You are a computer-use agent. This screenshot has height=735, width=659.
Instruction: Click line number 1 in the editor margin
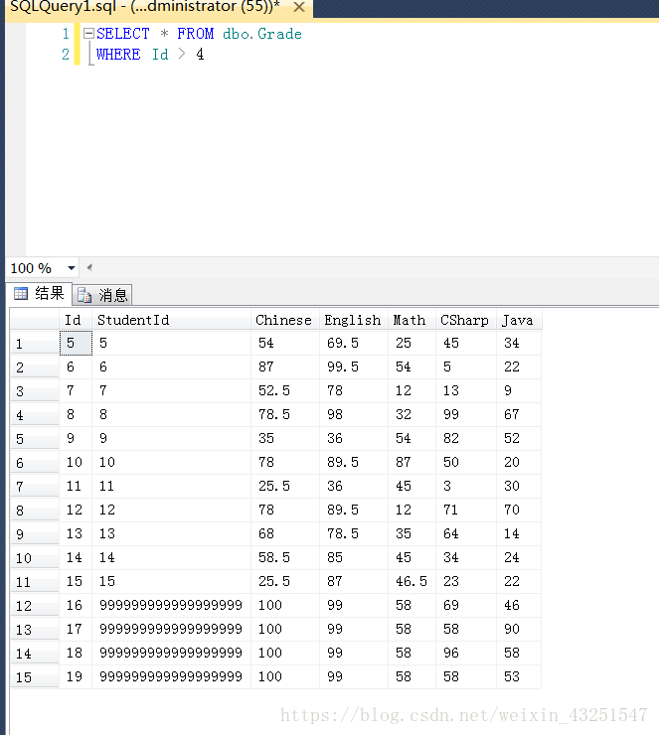[x=66, y=34]
